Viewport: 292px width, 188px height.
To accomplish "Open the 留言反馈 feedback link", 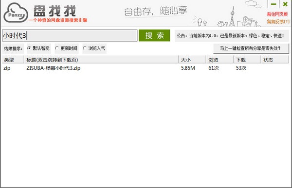I will point(278,22).
